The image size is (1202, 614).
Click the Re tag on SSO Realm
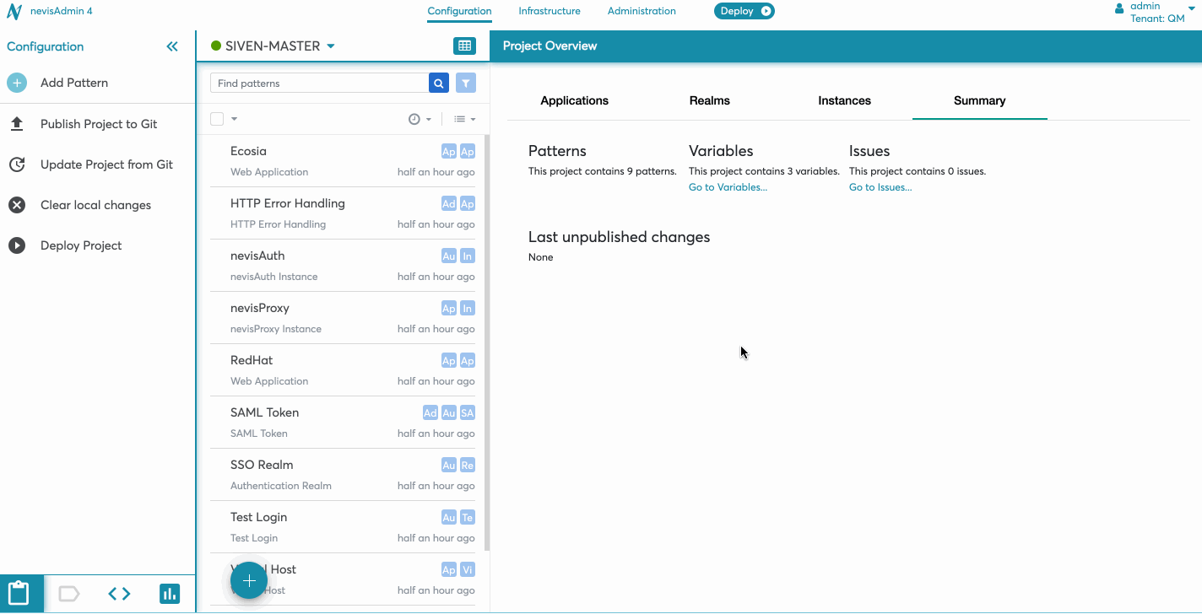468,466
